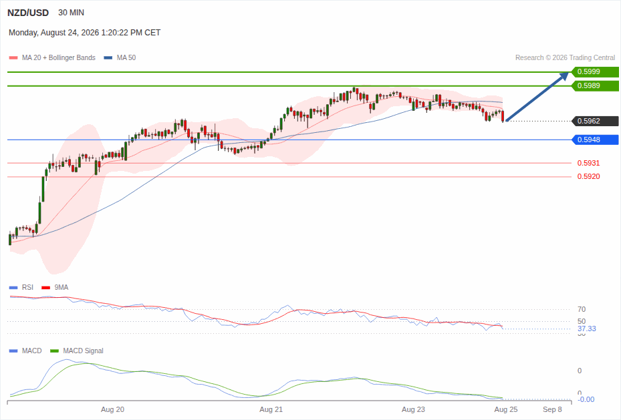
Task: Select the 30 MIN timeframe label
Action: point(72,13)
